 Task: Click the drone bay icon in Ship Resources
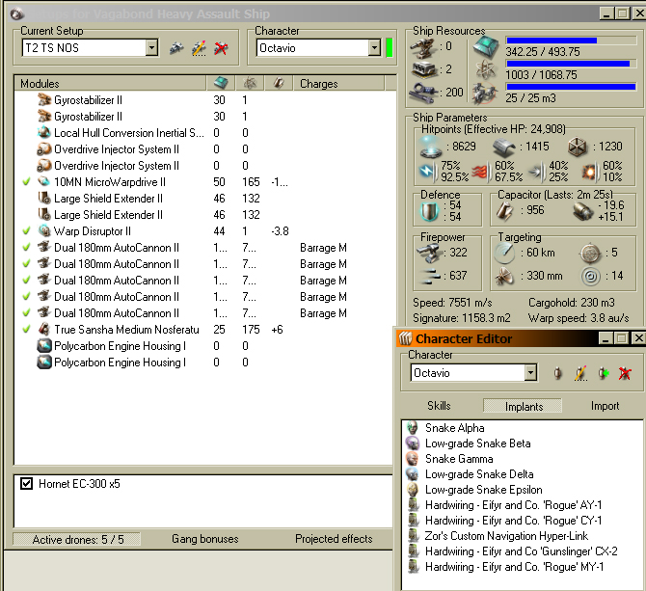[486, 94]
